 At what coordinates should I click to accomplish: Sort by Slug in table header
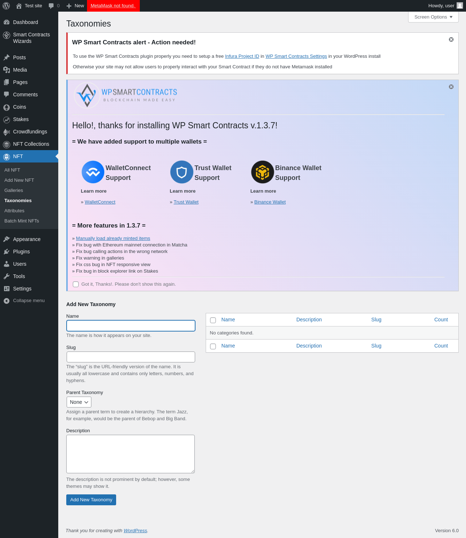click(x=376, y=320)
